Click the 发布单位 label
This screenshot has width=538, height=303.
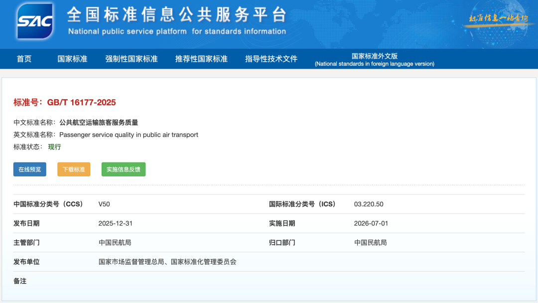pyautogui.click(x=26, y=262)
